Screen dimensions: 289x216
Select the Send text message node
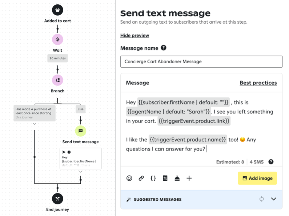80,131
